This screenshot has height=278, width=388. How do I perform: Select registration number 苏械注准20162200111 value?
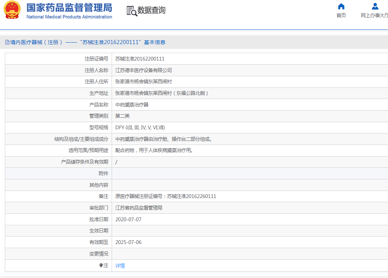140,59
